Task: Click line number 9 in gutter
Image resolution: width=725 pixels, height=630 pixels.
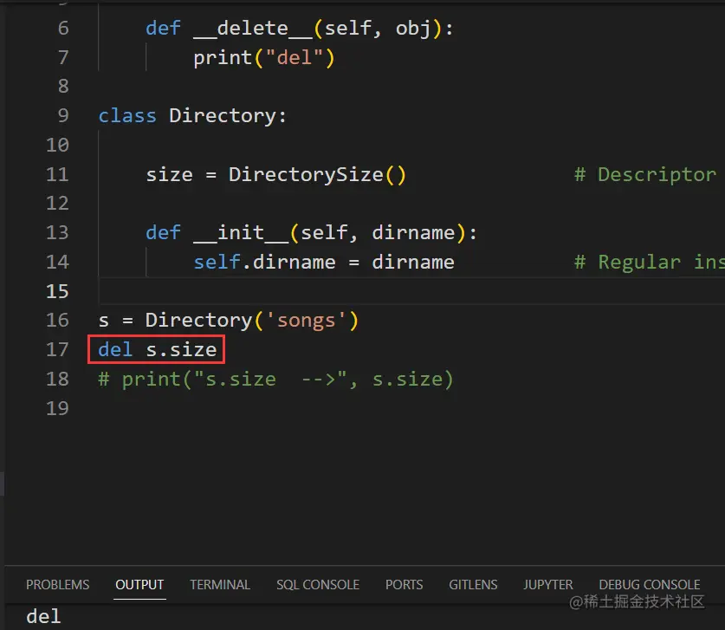Action: [x=63, y=115]
